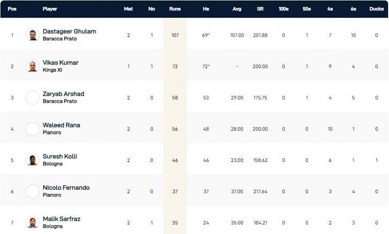Open Vikas Kumar's avatar picture
The width and height of the screenshot is (389, 234).
[x=33, y=66]
